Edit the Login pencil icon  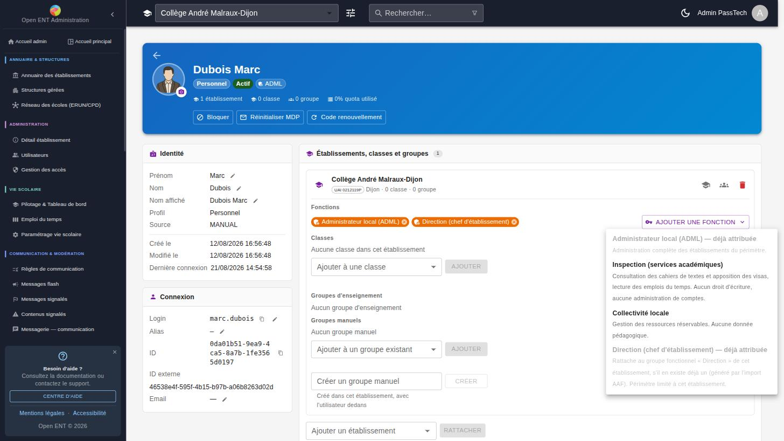pos(275,319)
